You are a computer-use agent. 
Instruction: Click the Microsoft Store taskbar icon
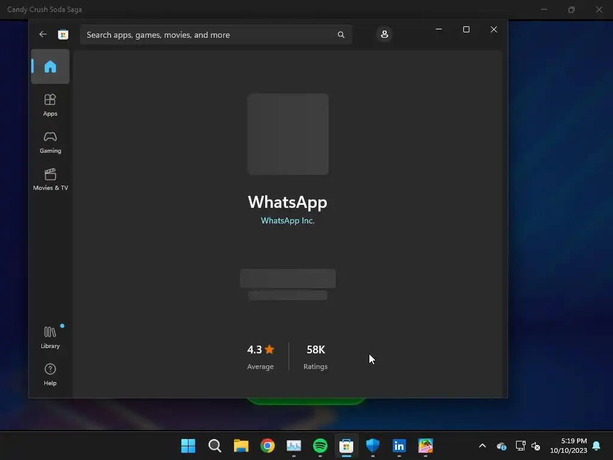pos(347,446)
